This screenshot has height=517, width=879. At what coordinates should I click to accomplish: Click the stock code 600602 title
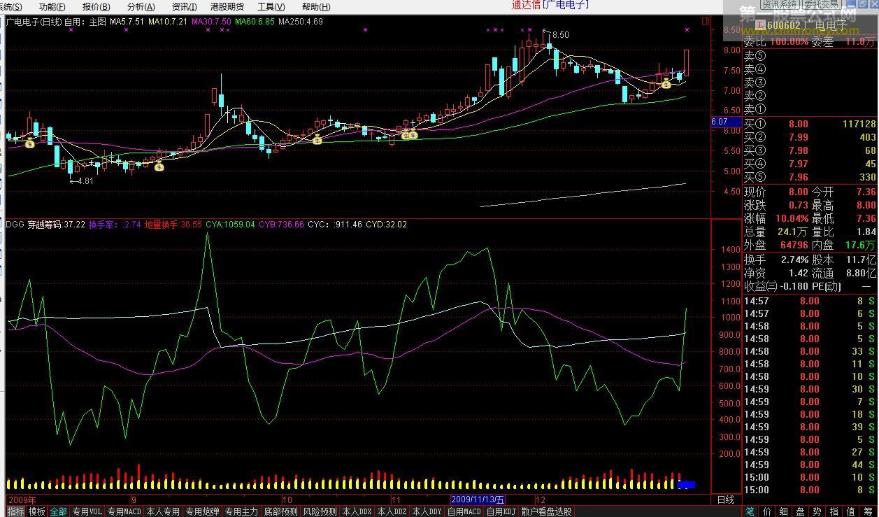coord(783,26)
